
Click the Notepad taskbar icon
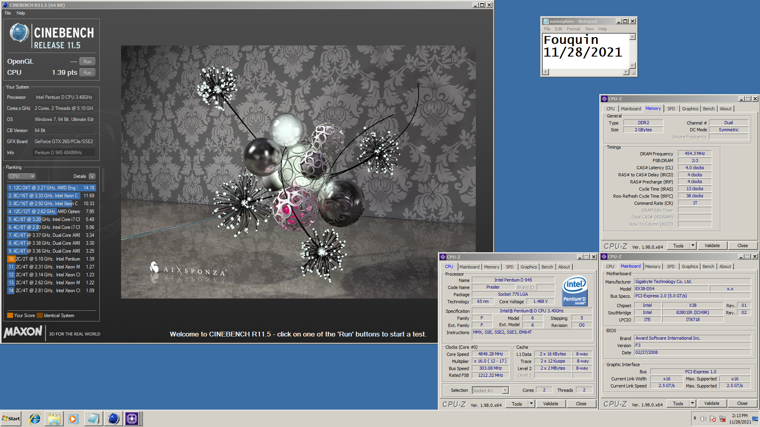coord(93,418)
